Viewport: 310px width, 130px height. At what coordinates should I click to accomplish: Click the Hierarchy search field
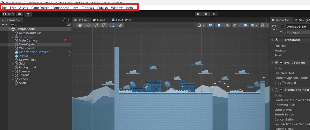pyautogui.click(x=39, y=25)
